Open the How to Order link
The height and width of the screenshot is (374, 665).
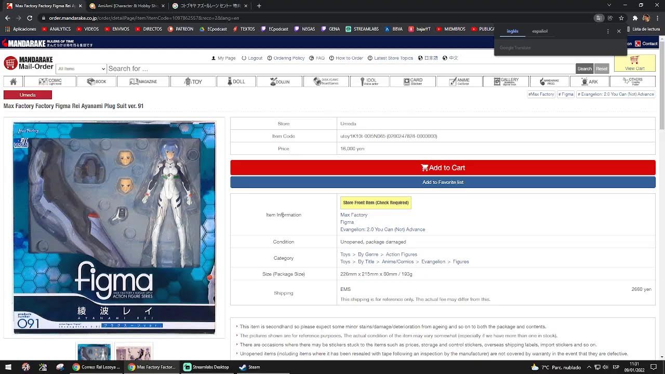pos(346,58)
